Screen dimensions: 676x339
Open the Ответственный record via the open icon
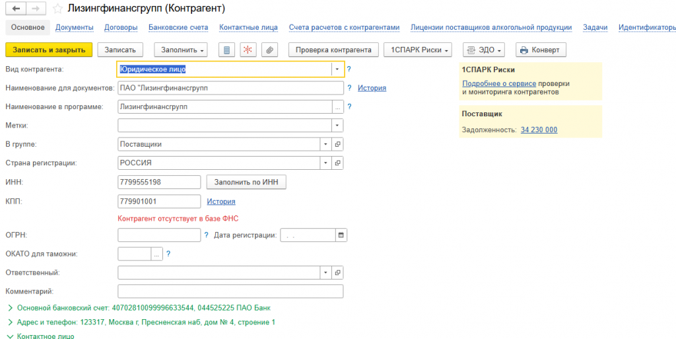pyautogui.click(x=337, y=272)
